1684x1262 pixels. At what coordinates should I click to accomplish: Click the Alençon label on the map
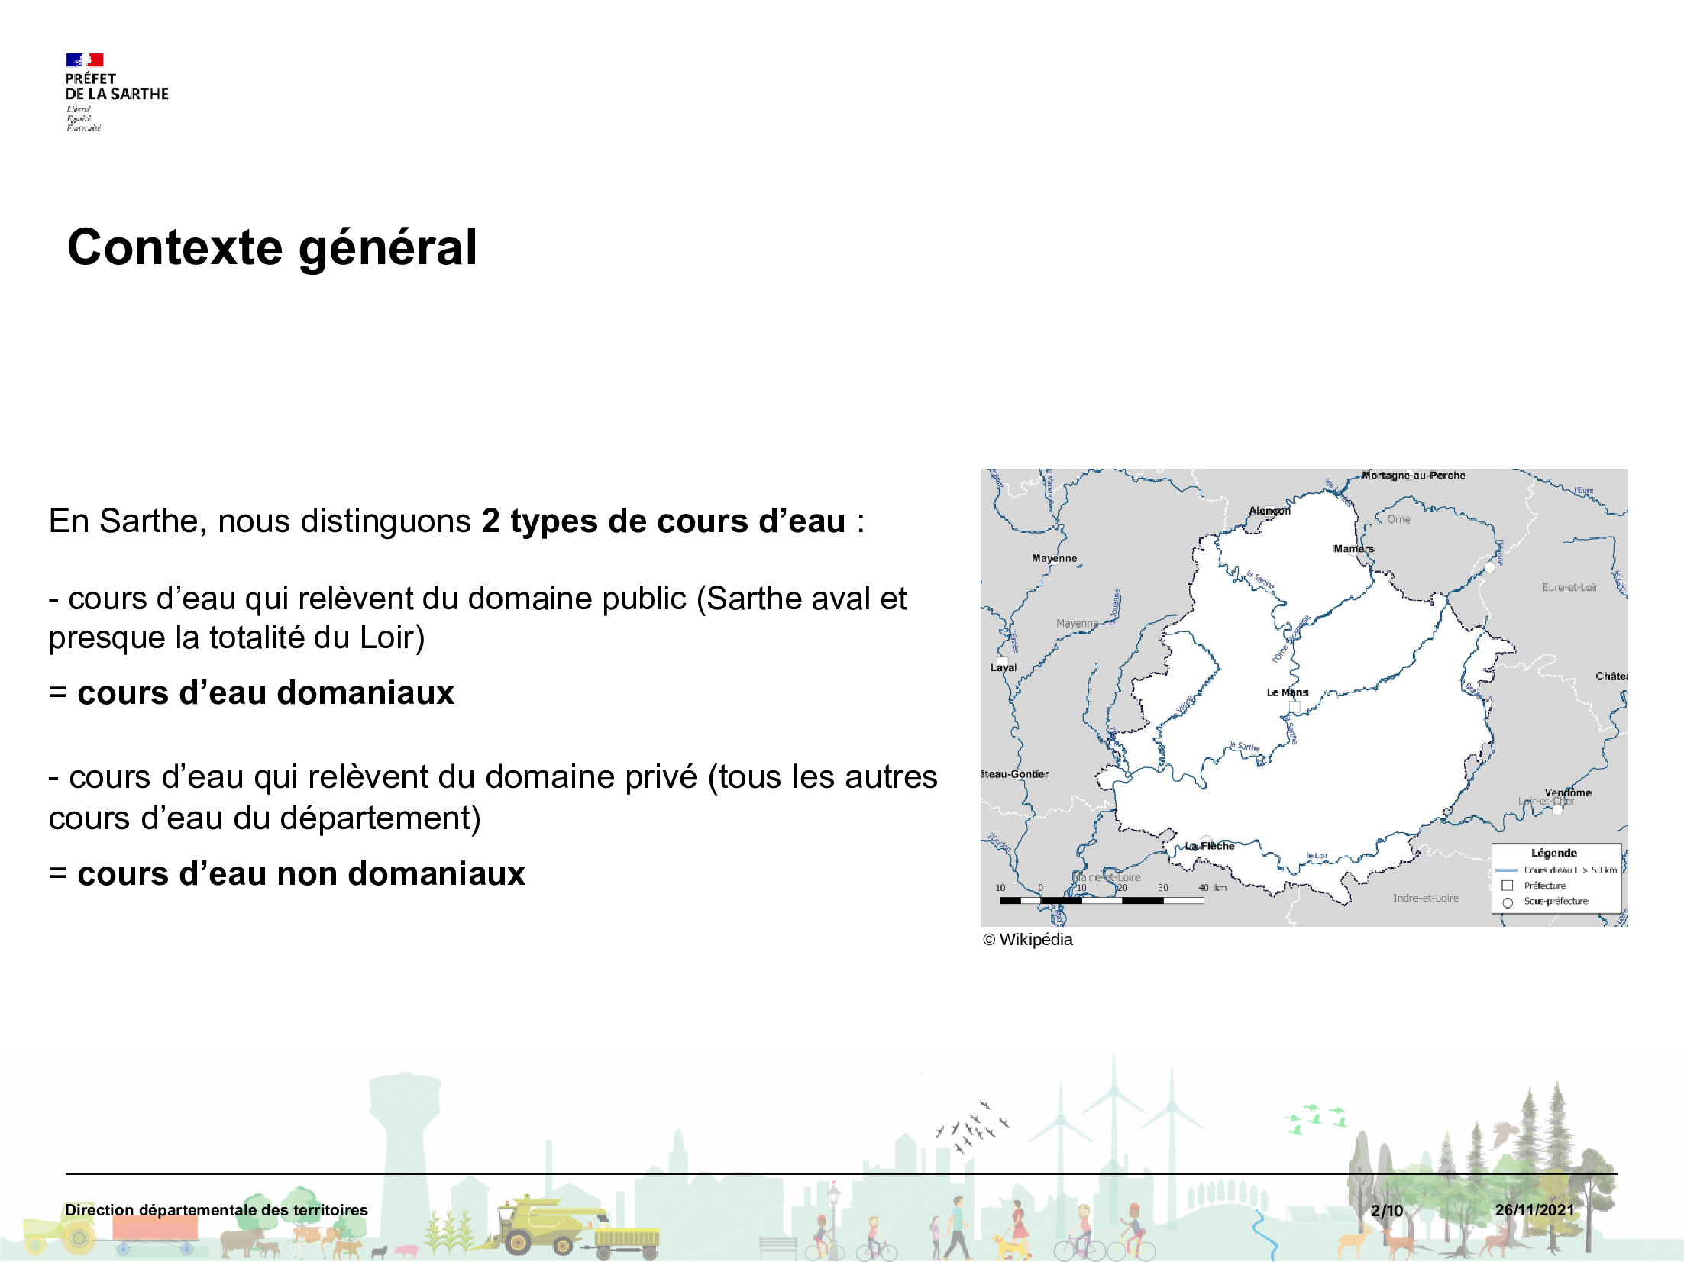pos(1269,511)
